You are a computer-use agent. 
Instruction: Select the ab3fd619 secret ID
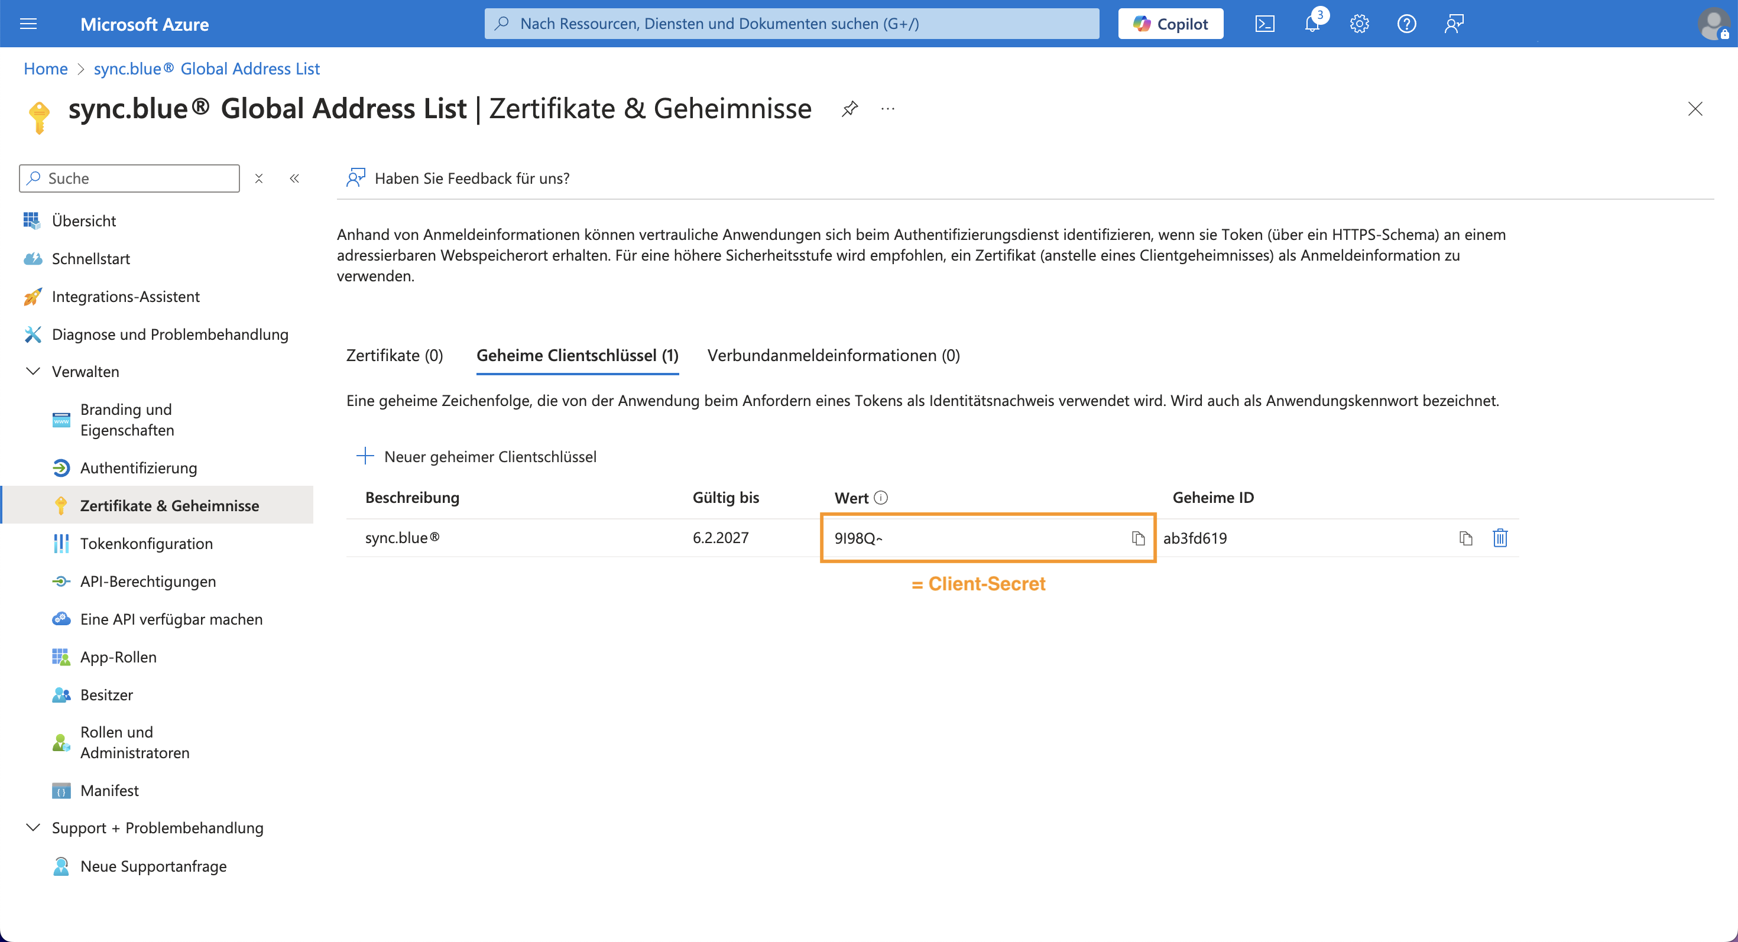click(1195, 538)
